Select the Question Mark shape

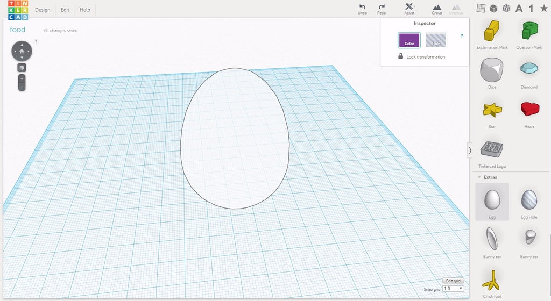tap(529, 34)
